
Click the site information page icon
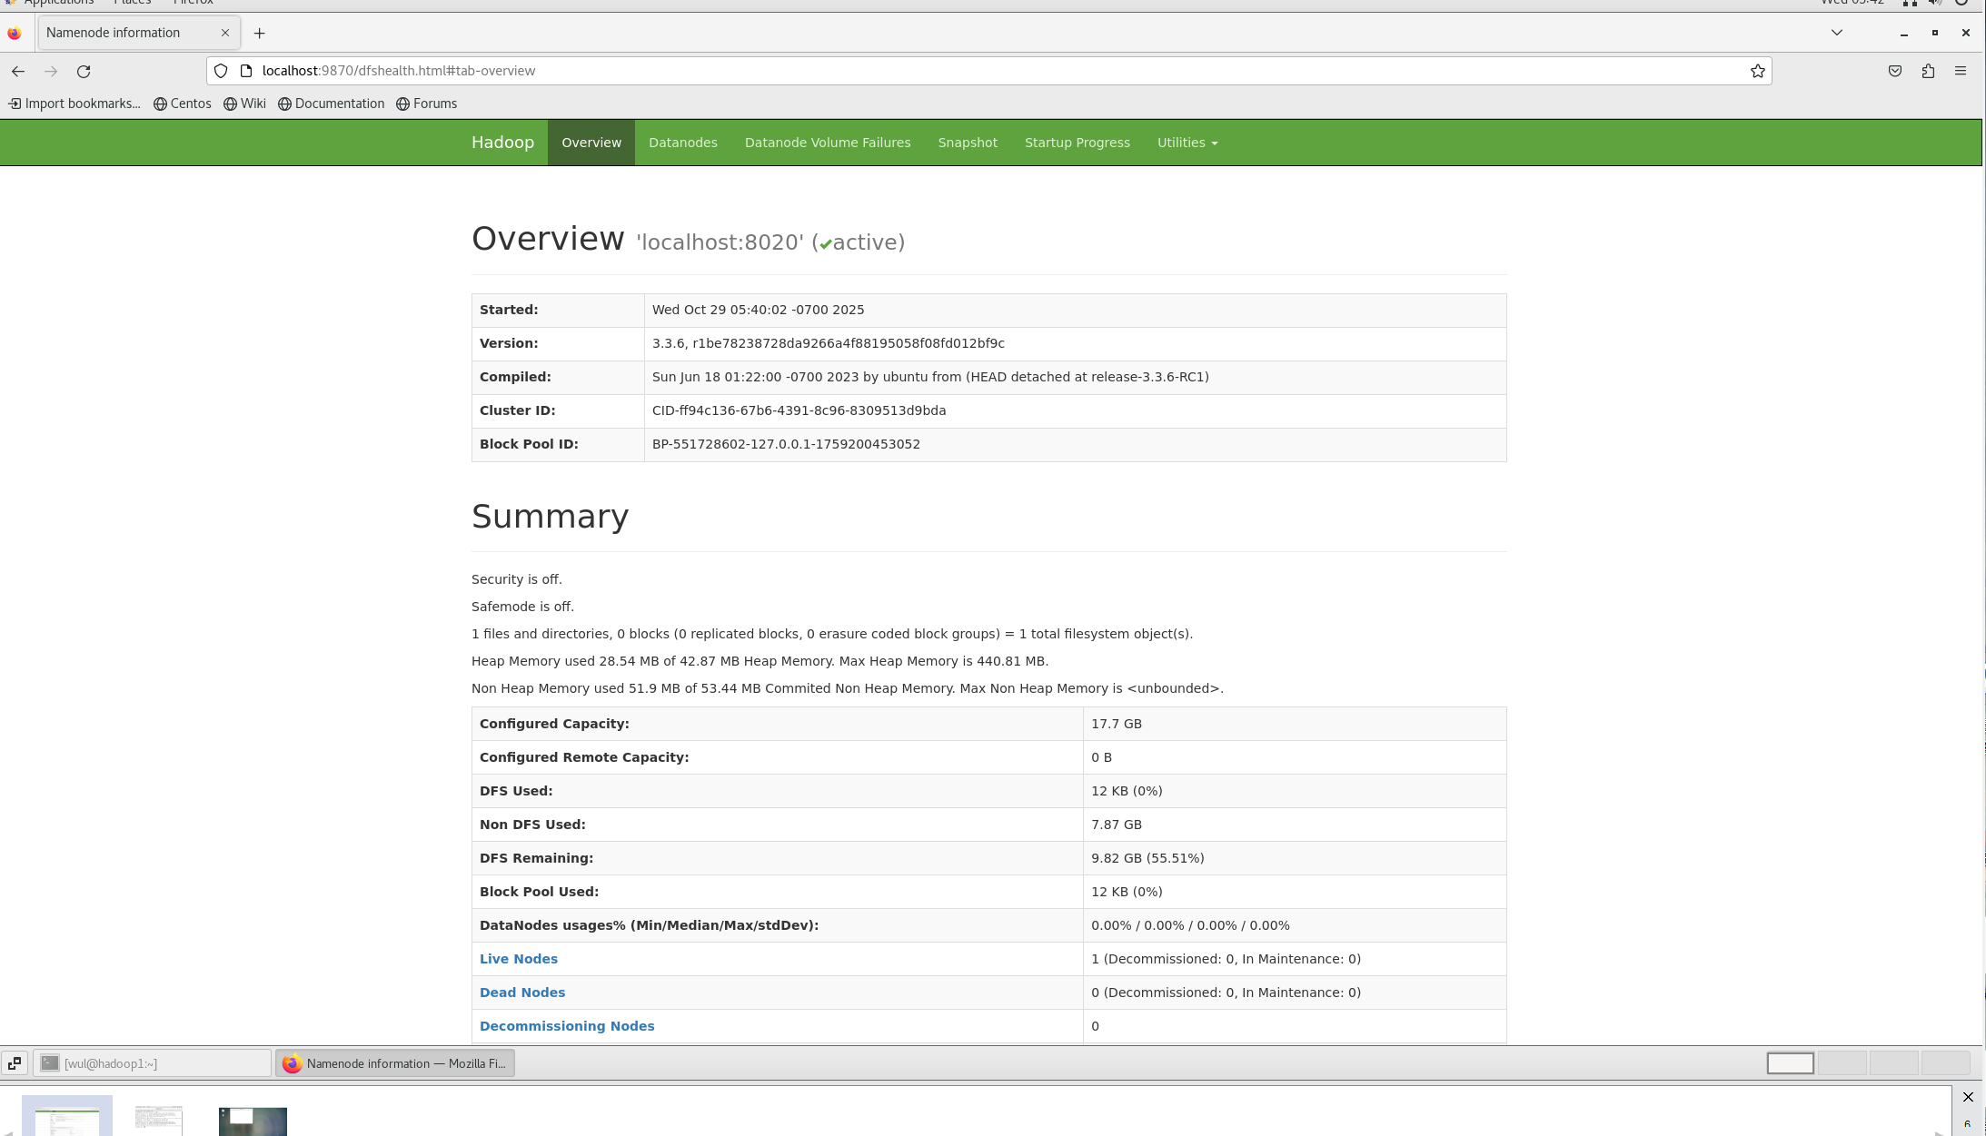tap(245, 71)
